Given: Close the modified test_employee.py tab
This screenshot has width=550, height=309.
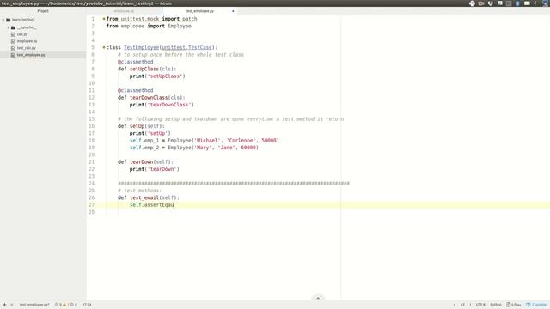Looking at the screenshot, I should [x=233, y=11].
